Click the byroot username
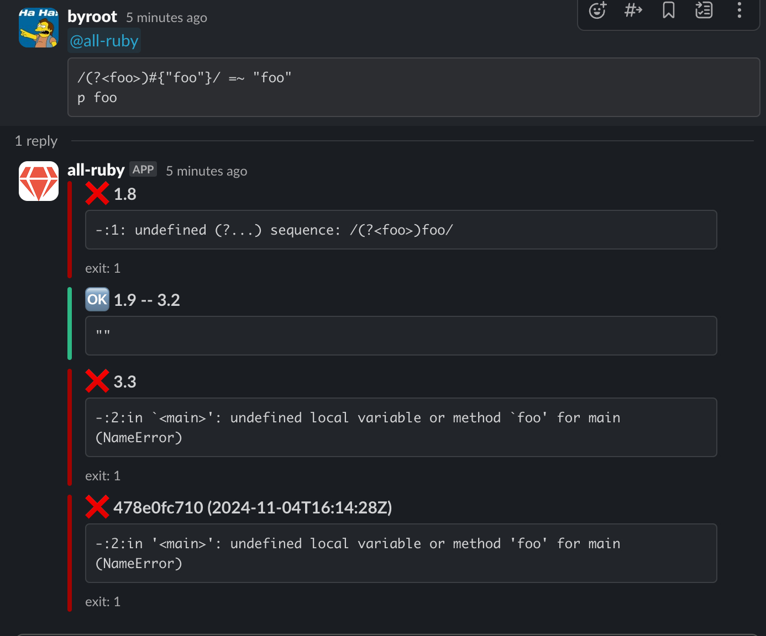This screenshot has height=636, width=766. [92, 17]
